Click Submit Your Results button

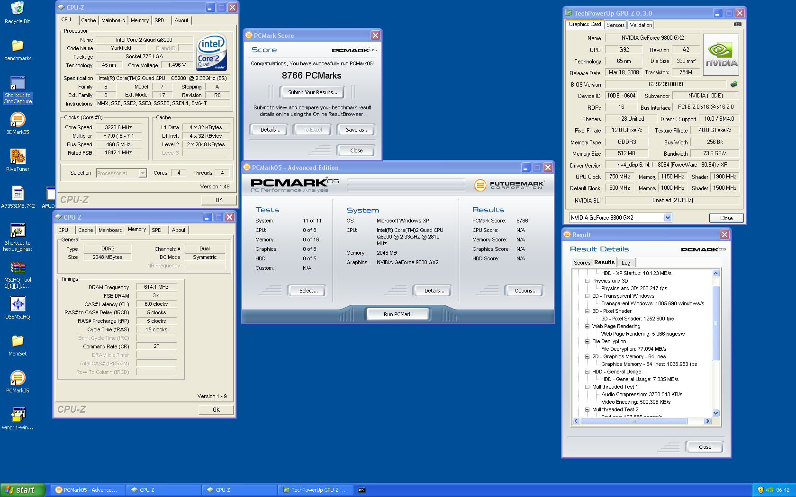[313, 92]
